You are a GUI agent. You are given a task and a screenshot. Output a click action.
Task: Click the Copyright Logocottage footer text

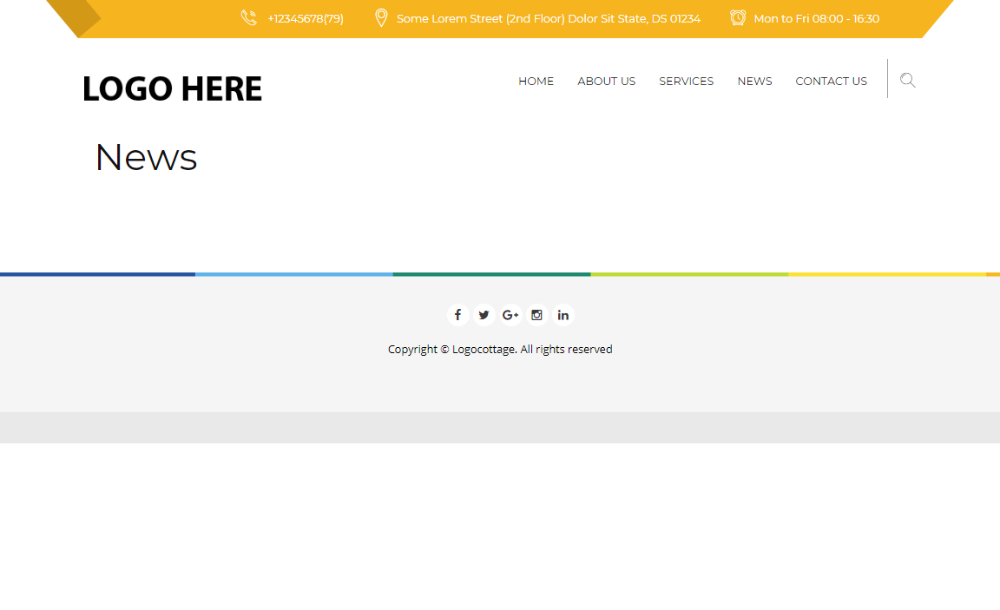500,349
